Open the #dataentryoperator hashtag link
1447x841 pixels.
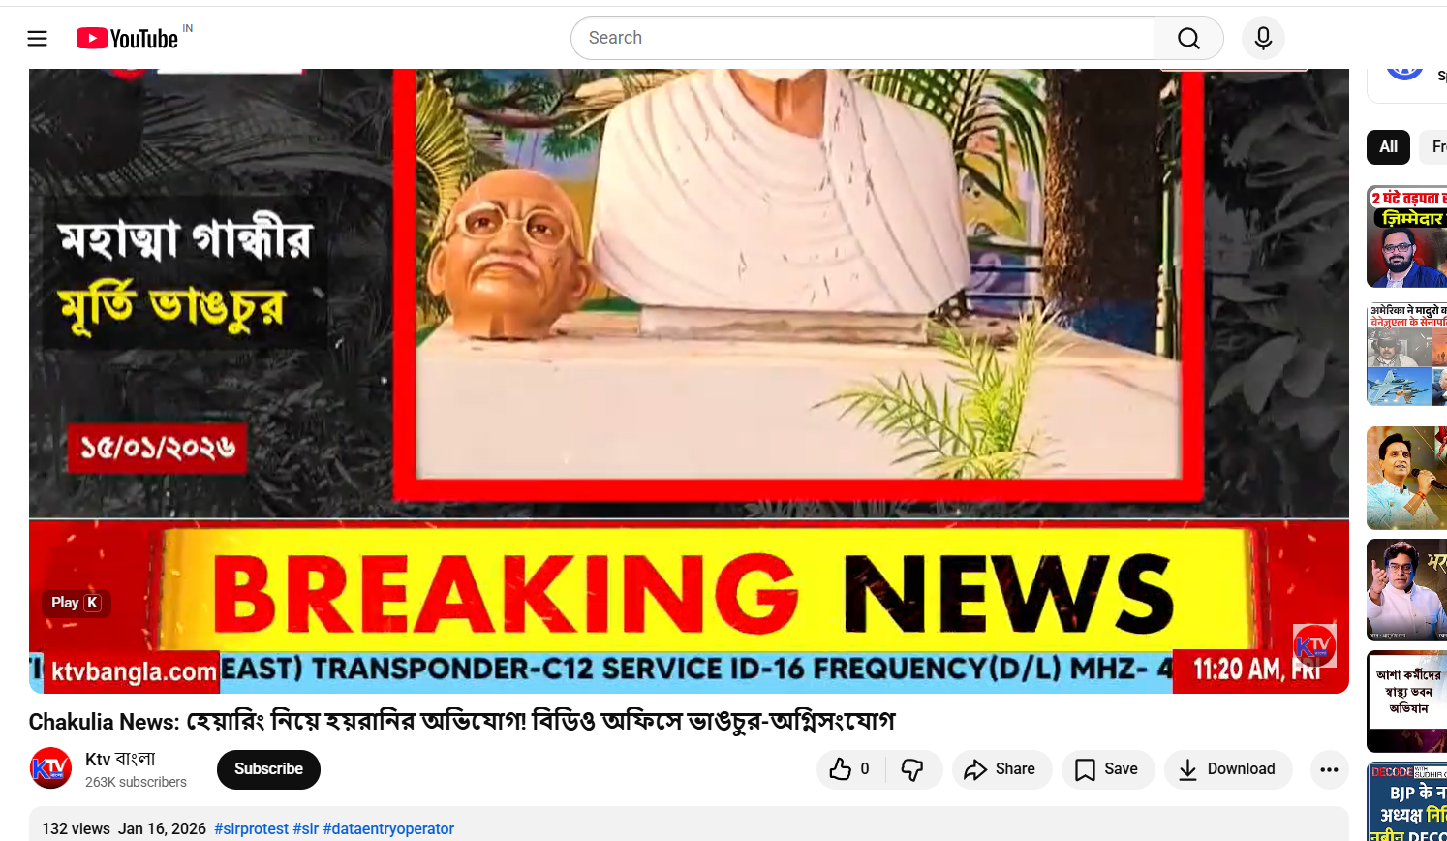[x=388, y=829]
